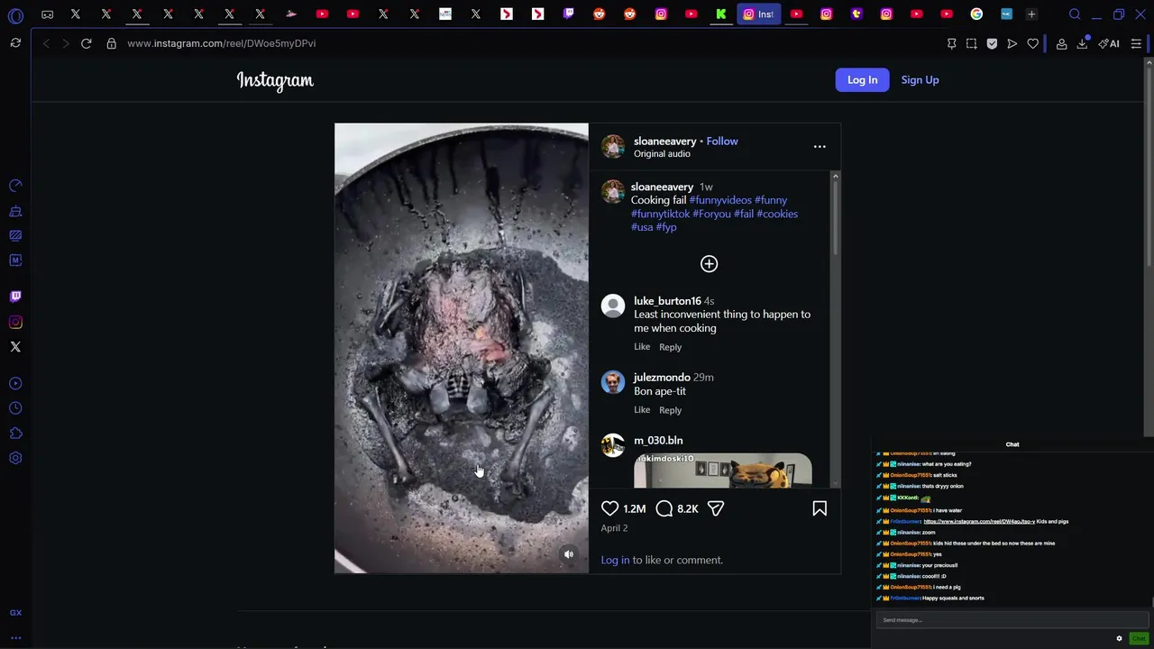Viewport: 1154px width, 649px height.
Task: Open Instagram in the Opera sidebar
Action: tap(15, 322)
